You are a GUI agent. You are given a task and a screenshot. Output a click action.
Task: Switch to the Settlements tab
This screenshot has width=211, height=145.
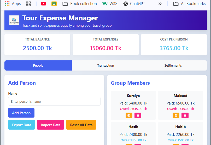(173, 65)
